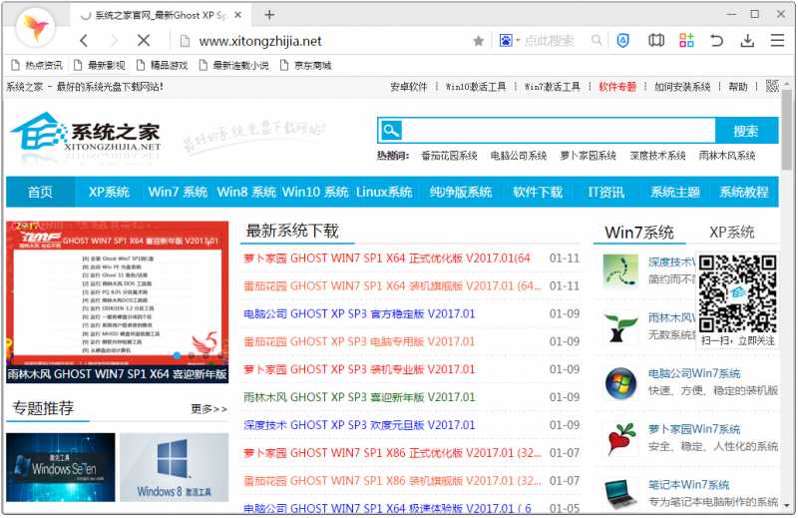The image size is (798, 518).
Task: Click the magnifier icon in the browser search box
Action: click(x=597, y=40)
